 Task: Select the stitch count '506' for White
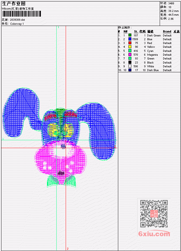click(136, 66)
